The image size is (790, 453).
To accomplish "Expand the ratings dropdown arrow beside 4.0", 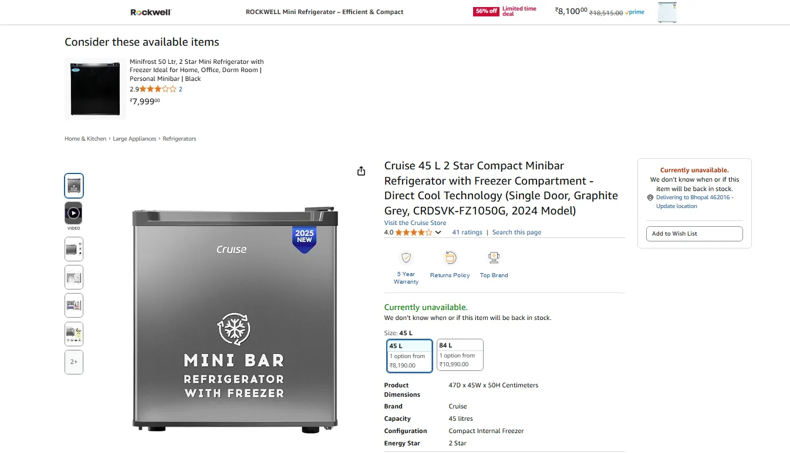I will 438,233.
